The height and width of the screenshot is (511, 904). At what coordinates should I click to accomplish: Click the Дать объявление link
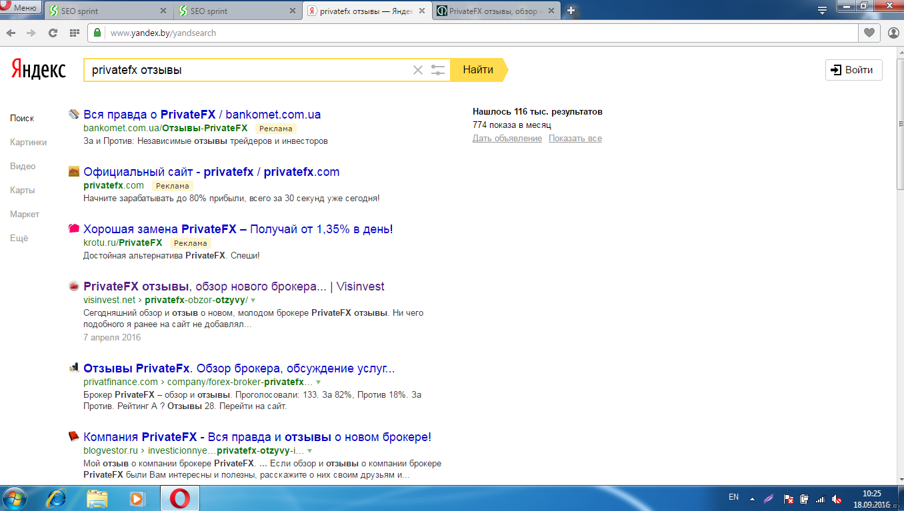pyautogui.click(x=507, y=139)
